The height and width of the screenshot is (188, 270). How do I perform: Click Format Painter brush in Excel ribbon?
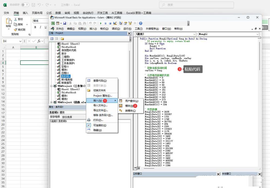(x=15, y=30)
